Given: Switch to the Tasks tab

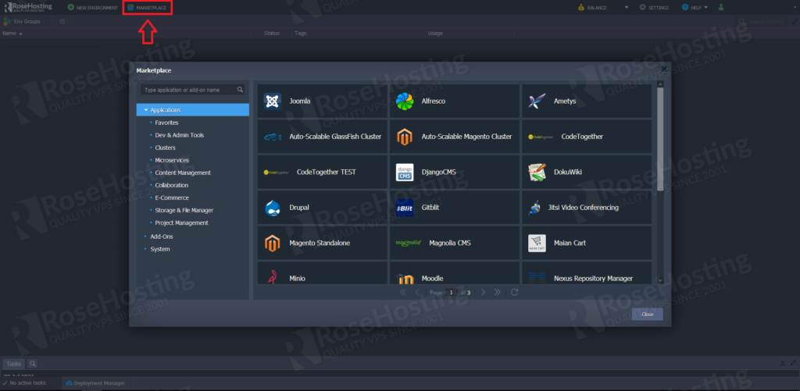Looking at the screenshot, I should (x=14, y=364).
